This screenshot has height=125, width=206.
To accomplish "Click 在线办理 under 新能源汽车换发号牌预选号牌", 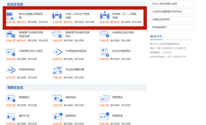I will [x=11, y=40].
